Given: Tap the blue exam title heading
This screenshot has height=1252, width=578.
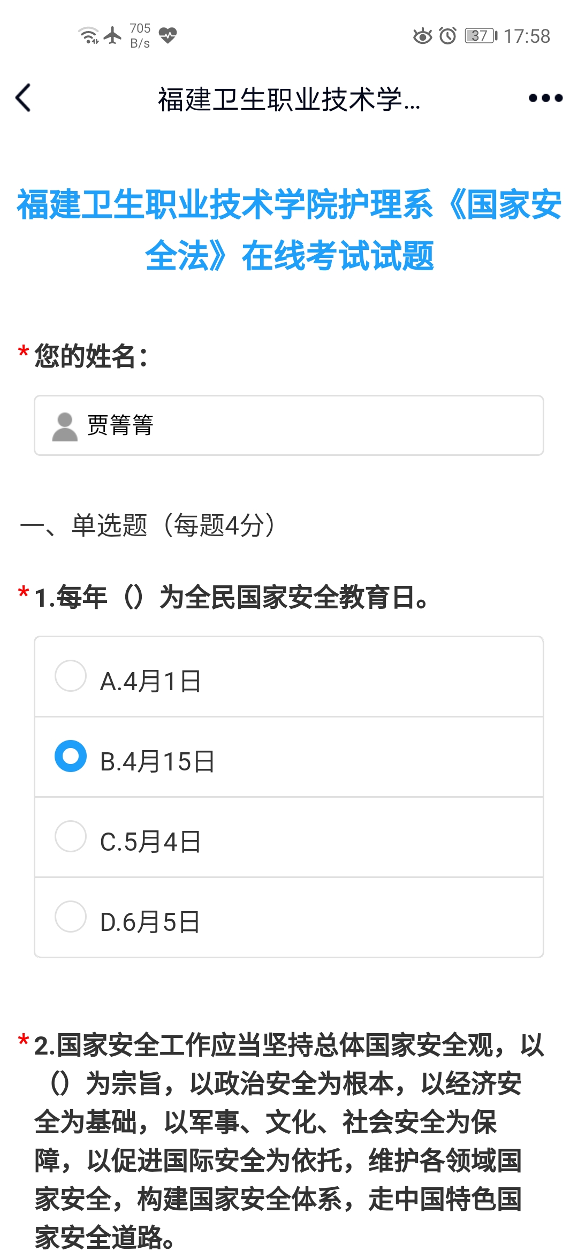Looking at the screenshot, I should coord(289,230).
